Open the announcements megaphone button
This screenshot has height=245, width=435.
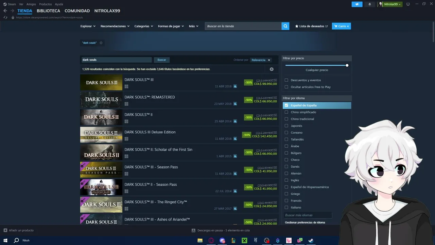pos(357,4)
